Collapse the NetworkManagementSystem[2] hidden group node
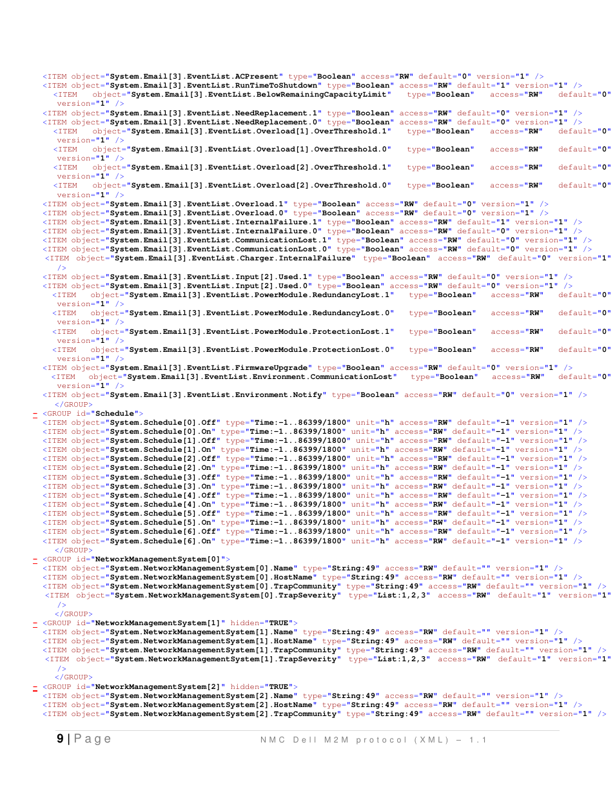This screenshot has height=796, width=615. pyautogui.click(x=35, y=688)
